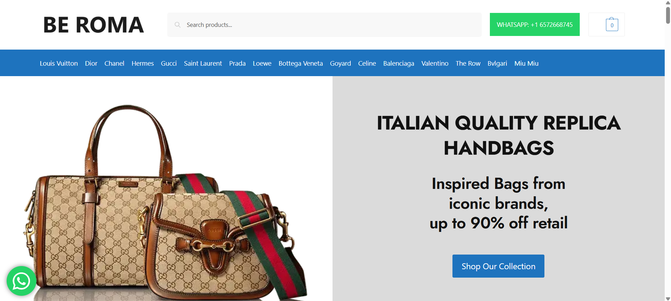
Task: Open Louis Vuitton category
Action: pos(59,63)
